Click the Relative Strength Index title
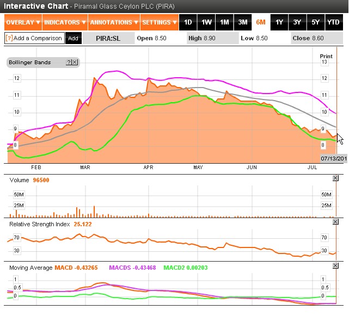The height and width of the screenshot is (316, 349). pos(39,224)
